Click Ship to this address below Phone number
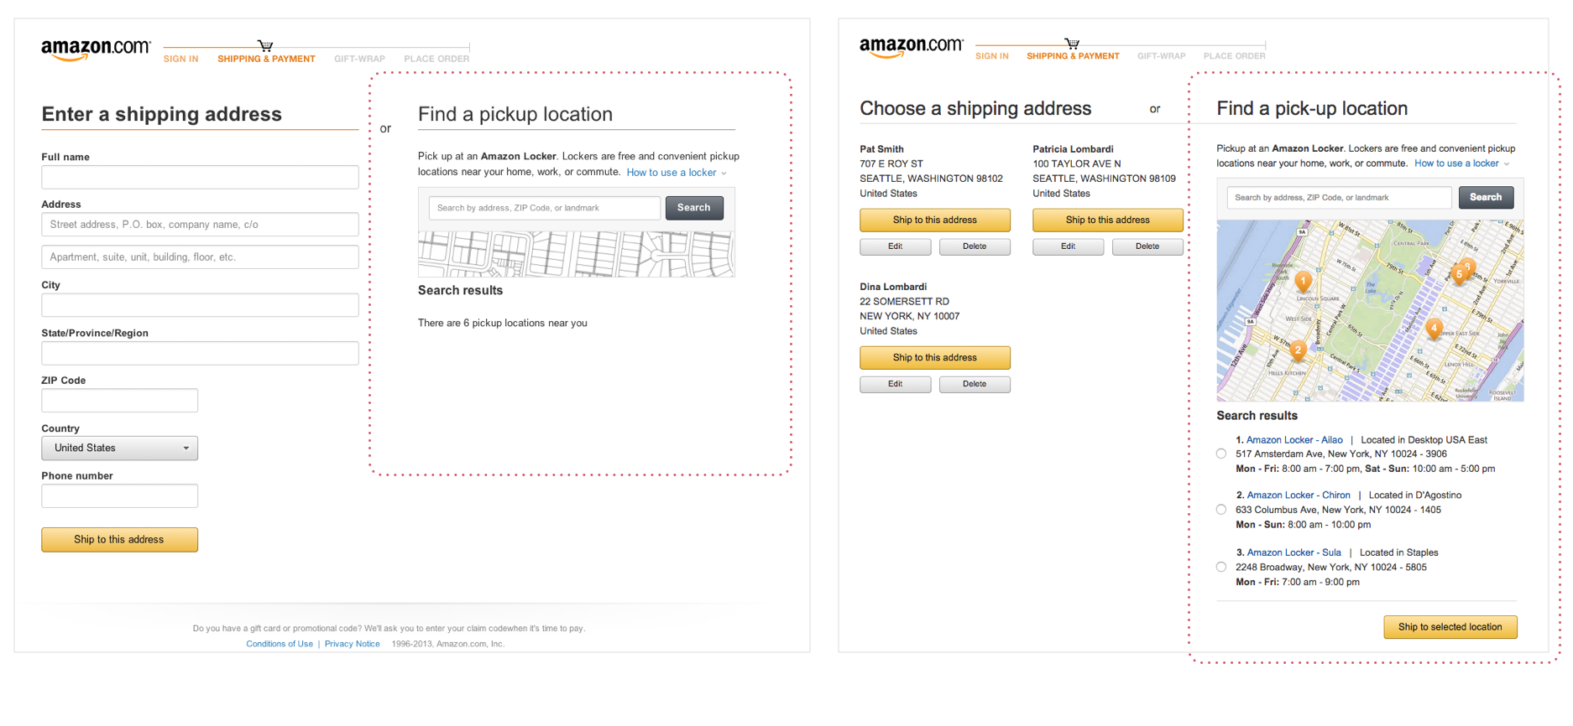The image size is (1573, 726). pyautogui.click(x=119, y=540)
